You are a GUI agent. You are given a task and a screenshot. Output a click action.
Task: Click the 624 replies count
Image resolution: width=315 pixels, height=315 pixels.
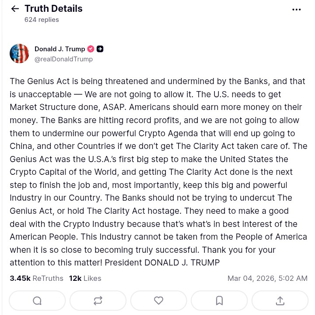(x=42, y=20)
